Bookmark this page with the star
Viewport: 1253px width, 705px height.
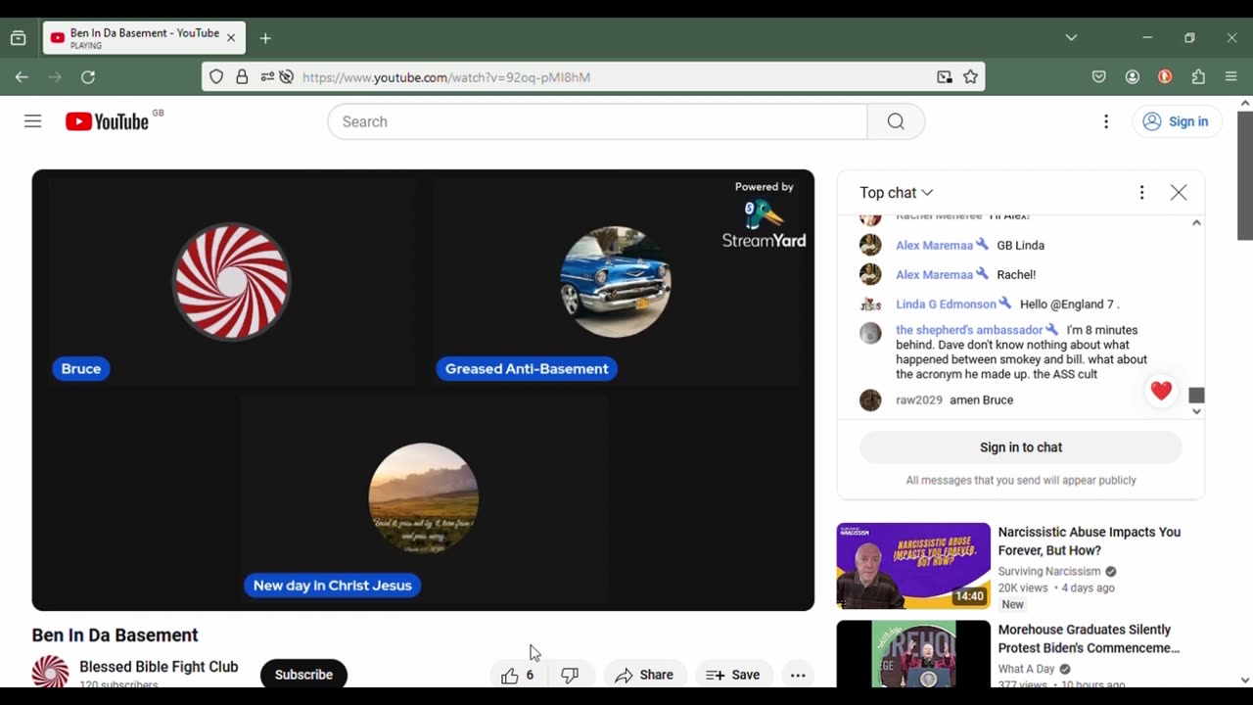click(970, 77)
